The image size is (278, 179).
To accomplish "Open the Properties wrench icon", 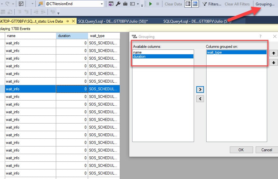I will tap(118, 4).
